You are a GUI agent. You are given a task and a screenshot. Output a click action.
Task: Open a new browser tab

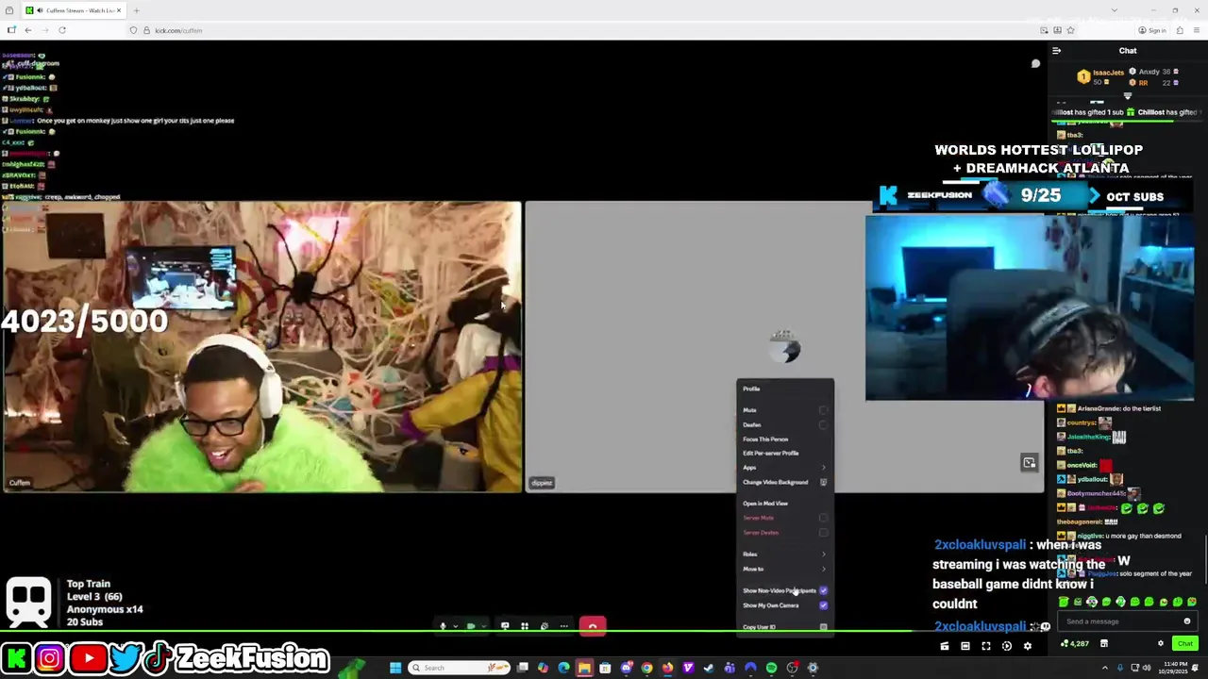[x=136, y=10]
